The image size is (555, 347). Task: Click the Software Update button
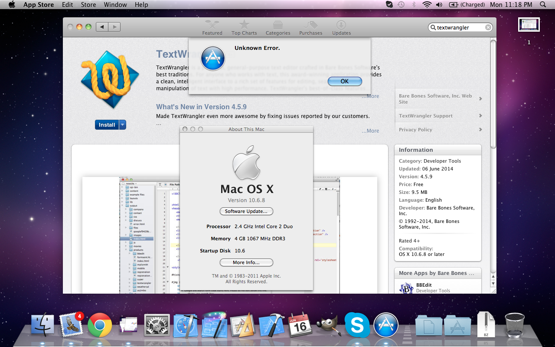[x=246, y=211]
